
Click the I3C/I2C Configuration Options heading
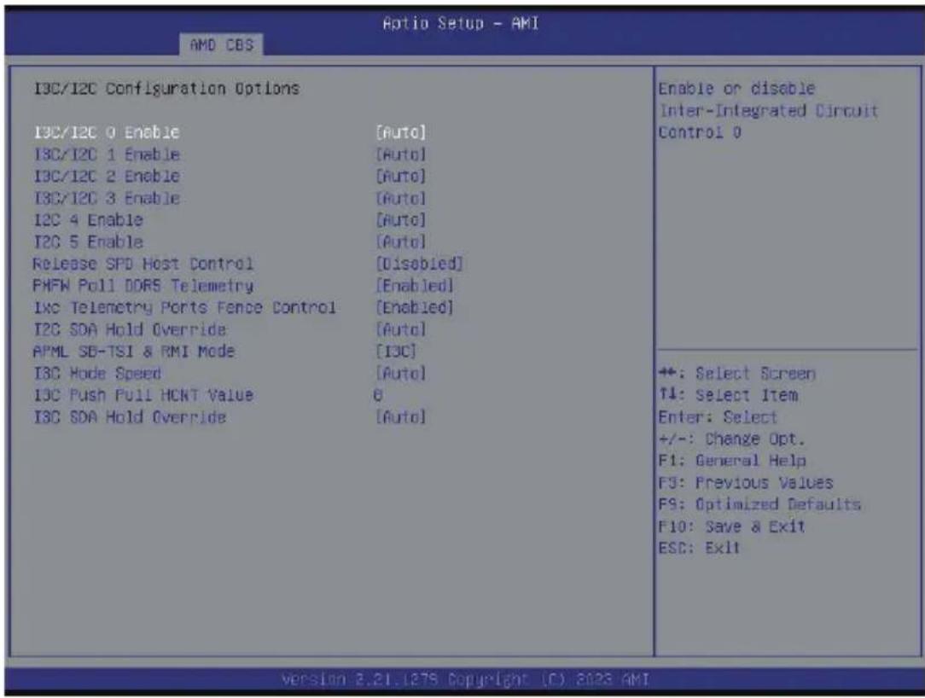tap(167, 89)
